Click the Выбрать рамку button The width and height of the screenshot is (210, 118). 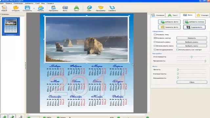(192, 42)
